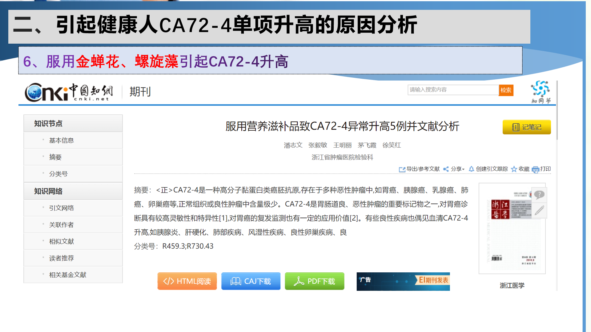Open author link 潘志文
591x332 pixels.
(292, 145)
